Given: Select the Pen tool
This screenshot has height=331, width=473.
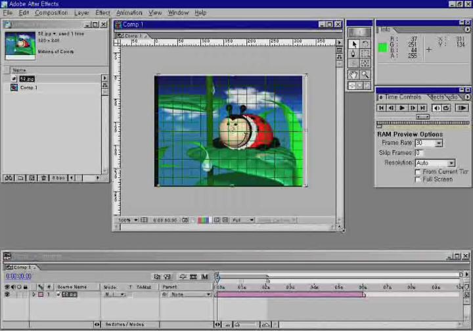Looking at the screenshot, I should coord(354,54).
